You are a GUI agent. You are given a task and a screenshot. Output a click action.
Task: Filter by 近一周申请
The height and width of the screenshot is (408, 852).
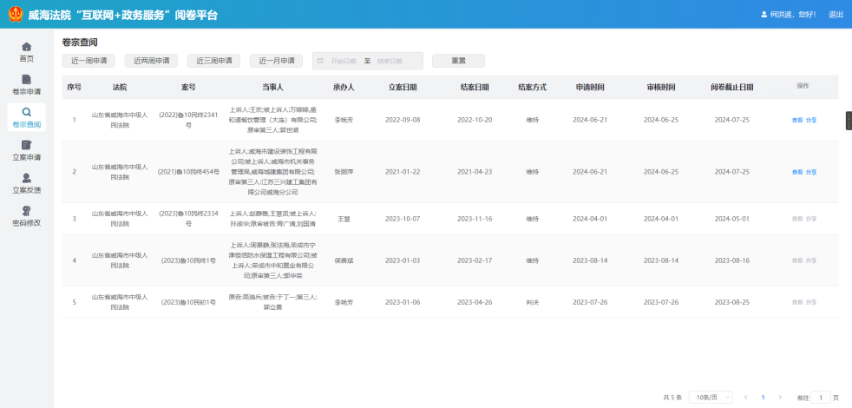pos(88,61)
